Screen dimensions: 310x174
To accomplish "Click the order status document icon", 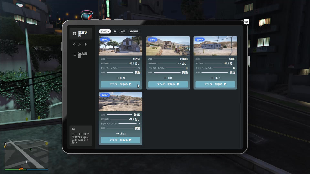I will 74,34.
